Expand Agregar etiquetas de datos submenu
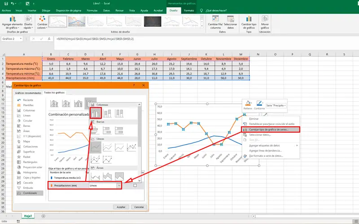This screenshot has height=224, width=359. point(272,146)
